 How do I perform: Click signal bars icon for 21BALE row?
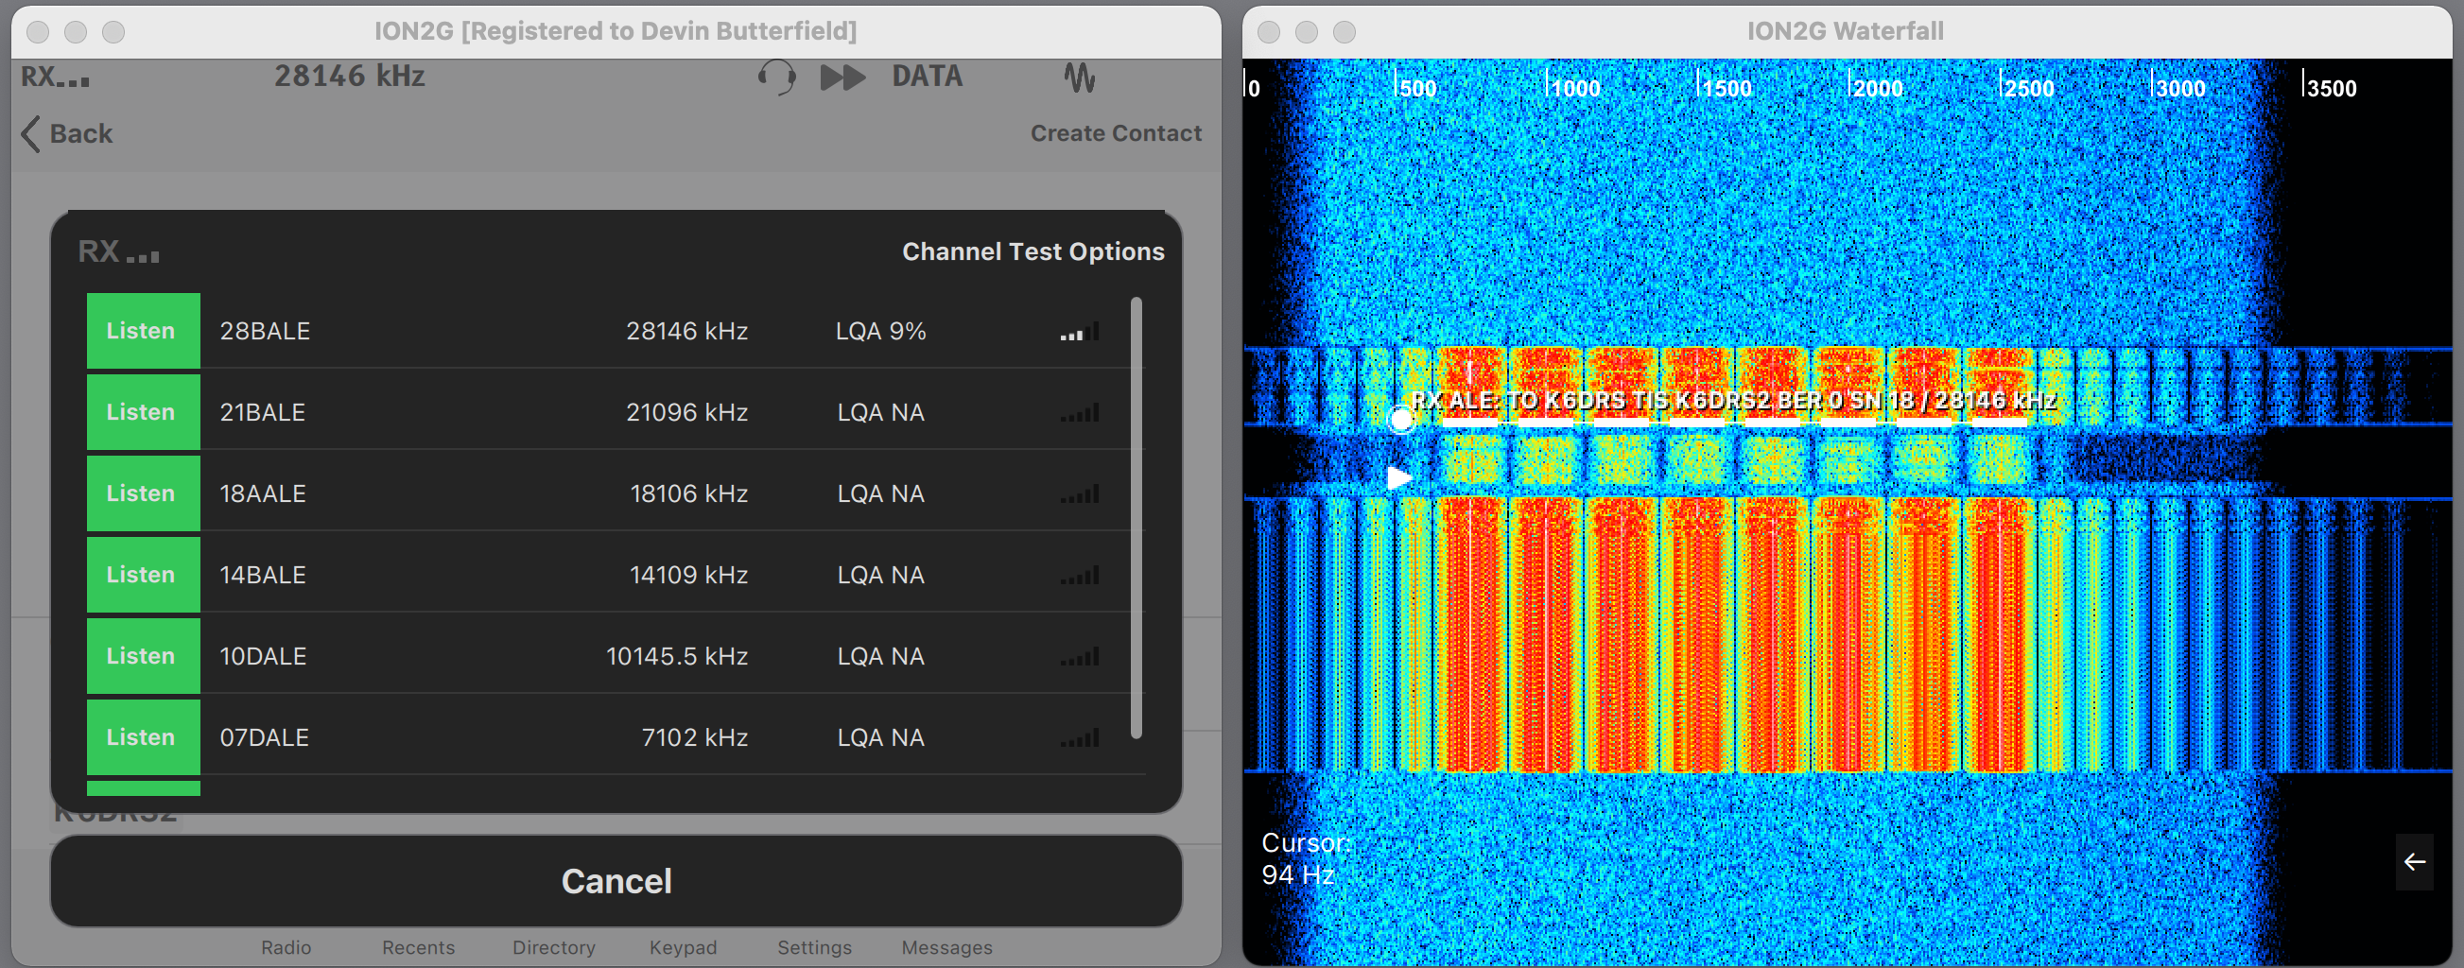[1080, 412]
